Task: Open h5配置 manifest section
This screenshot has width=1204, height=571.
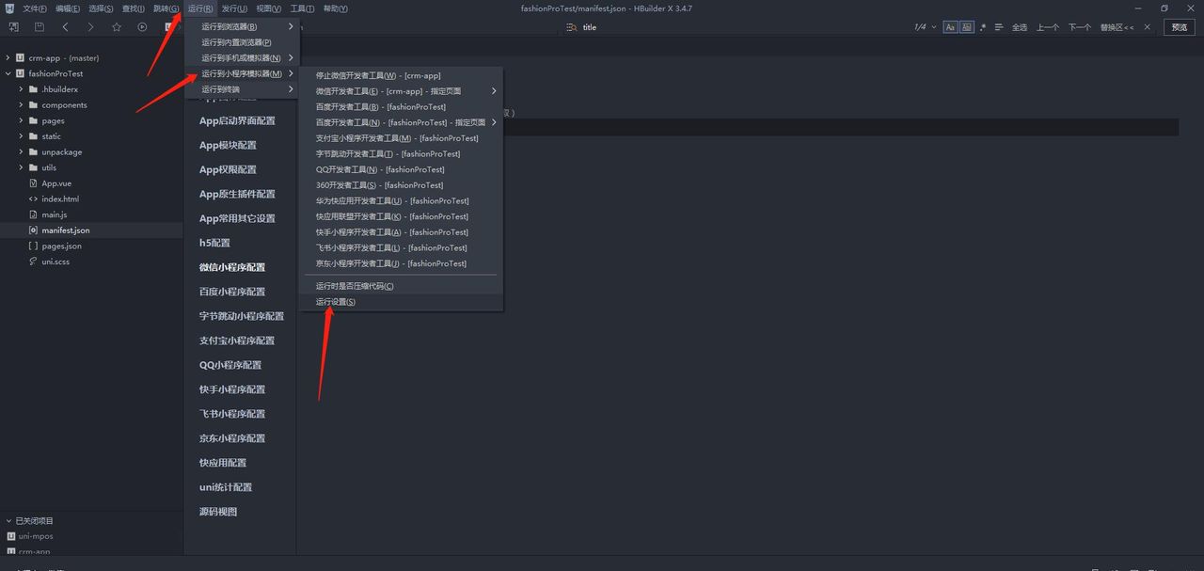Action: [214, 243]
